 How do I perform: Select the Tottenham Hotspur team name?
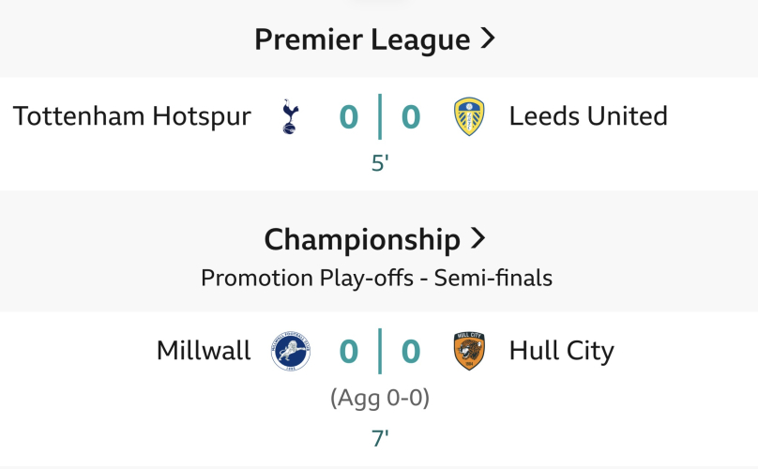tap(132, 117)
